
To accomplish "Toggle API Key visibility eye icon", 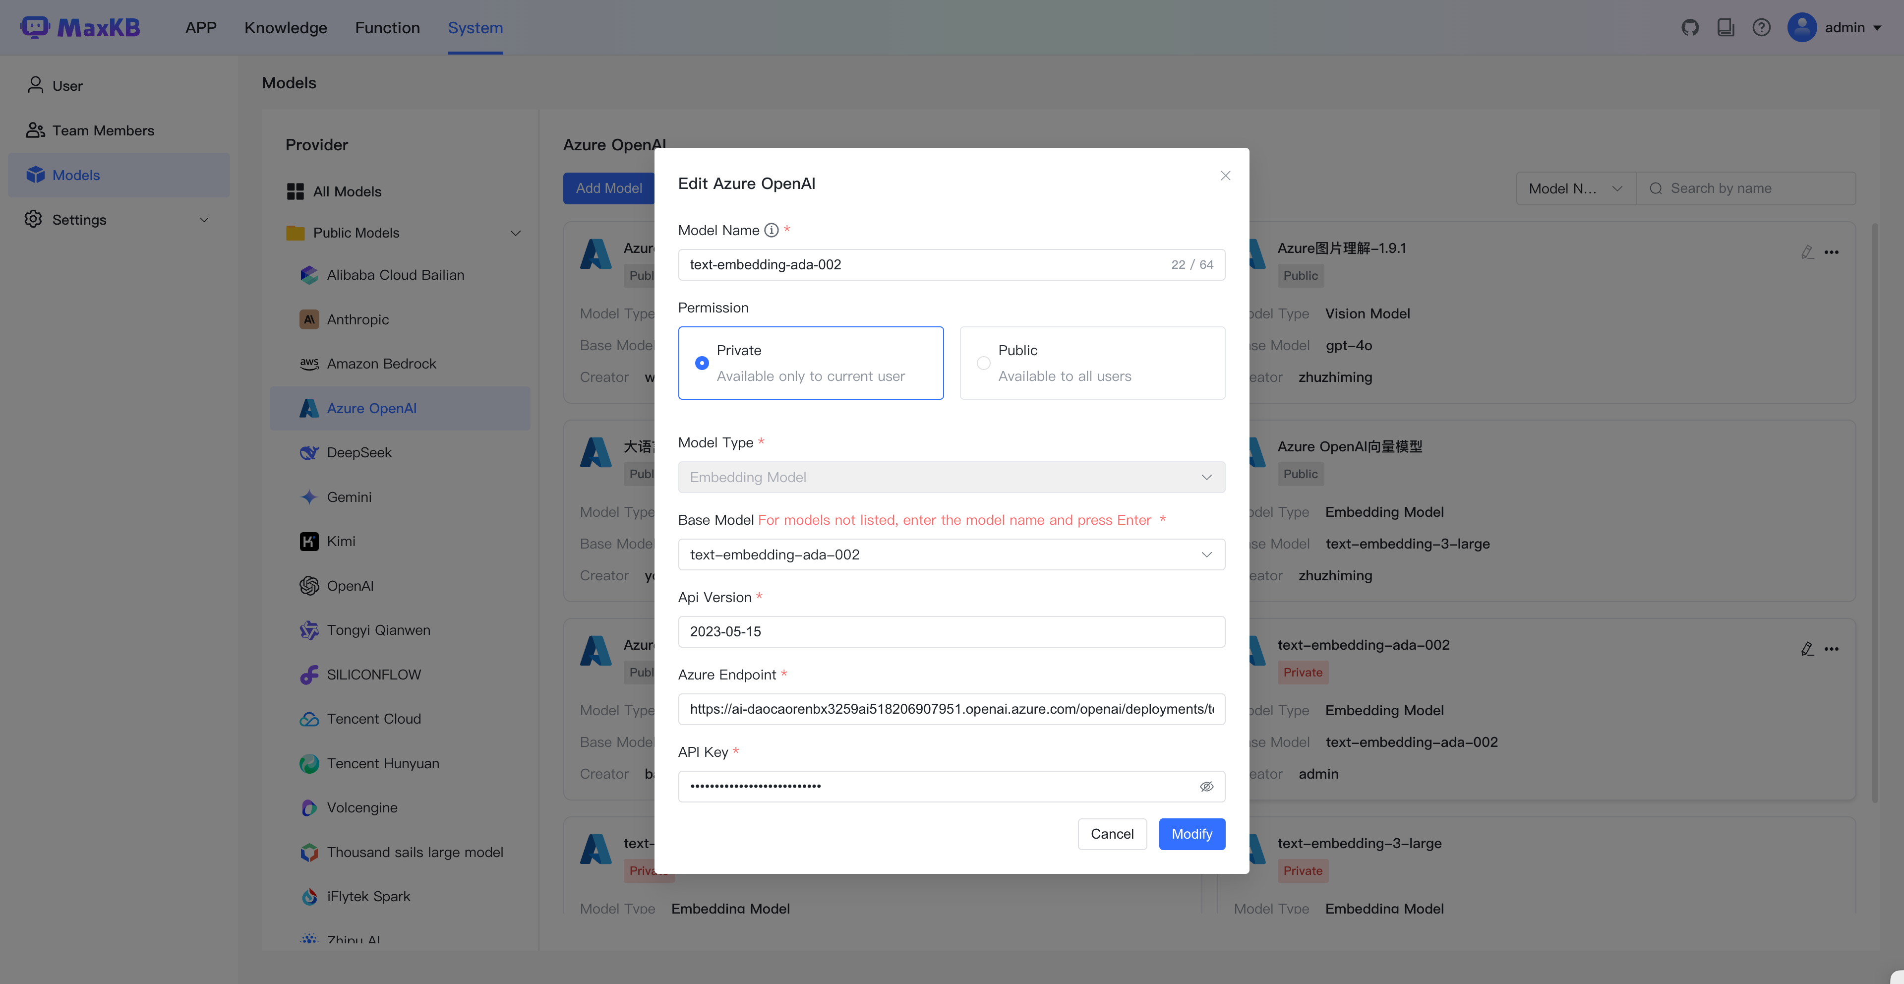I will [x=1206, y=786].
